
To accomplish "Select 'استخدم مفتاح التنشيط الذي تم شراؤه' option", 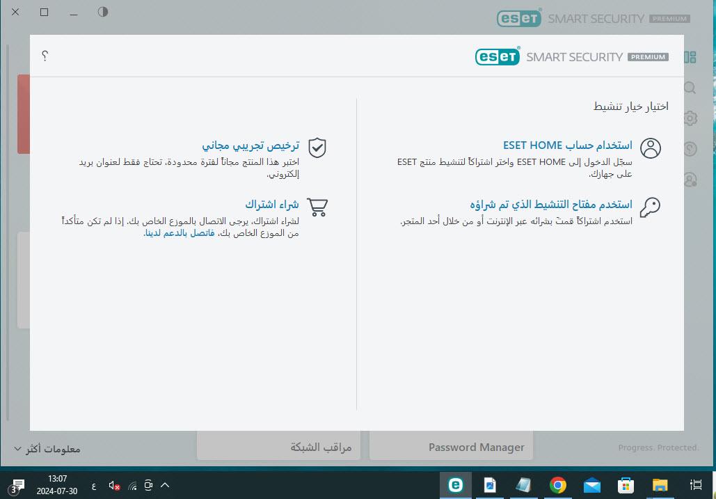I will (x=551, y=204).
